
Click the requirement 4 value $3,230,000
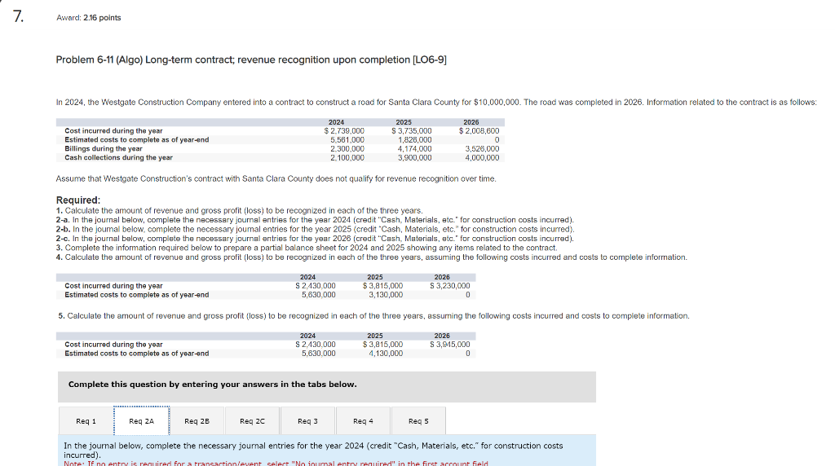[450, 286]
